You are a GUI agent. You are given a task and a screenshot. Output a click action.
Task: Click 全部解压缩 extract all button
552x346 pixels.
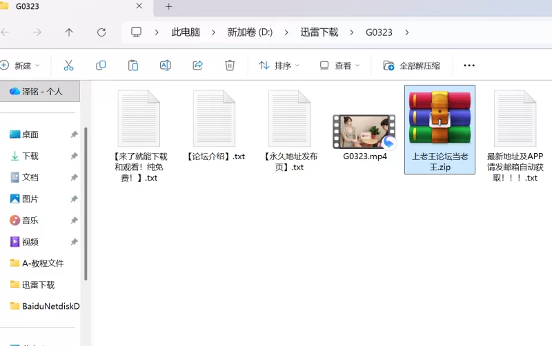coord(411,65)
